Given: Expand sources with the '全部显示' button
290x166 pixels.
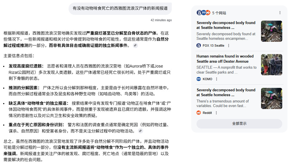Looking at the screenshot, I should pos(239,124).
